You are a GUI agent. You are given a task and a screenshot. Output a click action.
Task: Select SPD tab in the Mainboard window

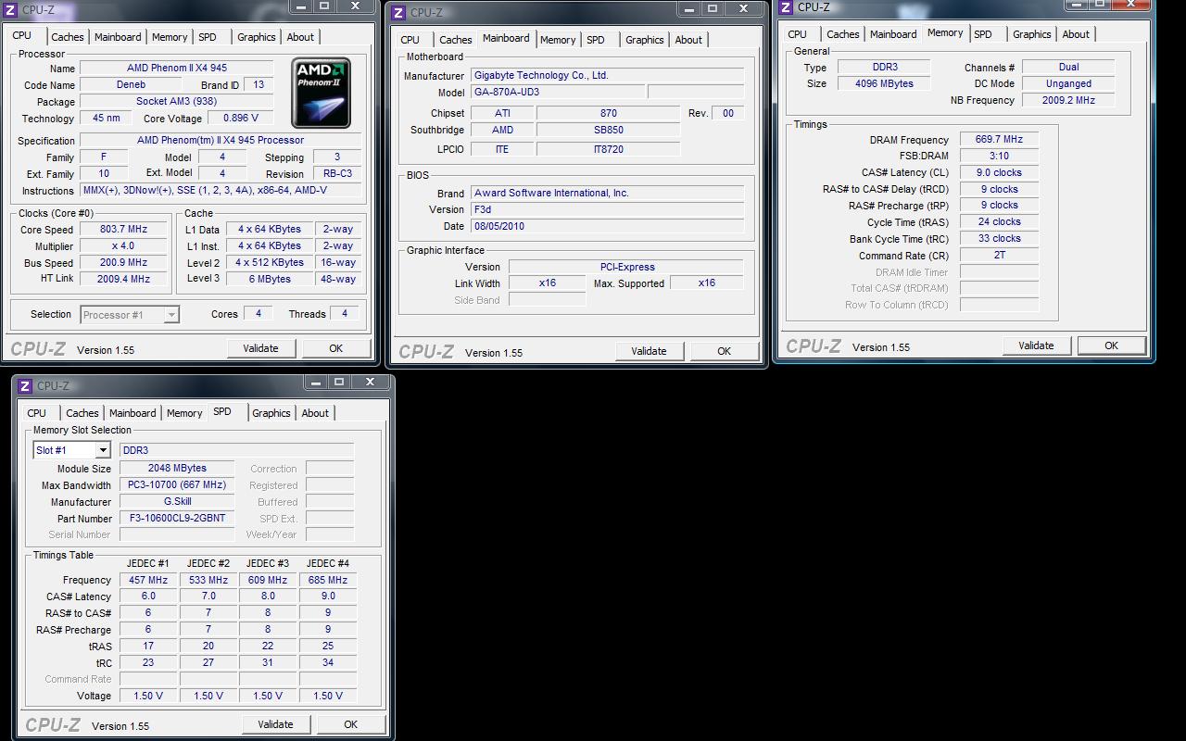tap(596, 40)
